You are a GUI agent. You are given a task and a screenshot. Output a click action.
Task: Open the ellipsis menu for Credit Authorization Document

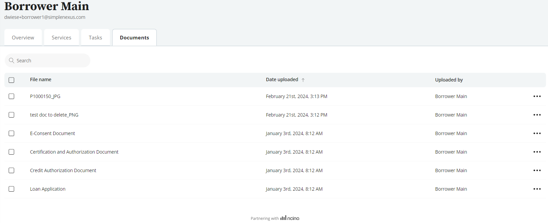coord(537,170)
